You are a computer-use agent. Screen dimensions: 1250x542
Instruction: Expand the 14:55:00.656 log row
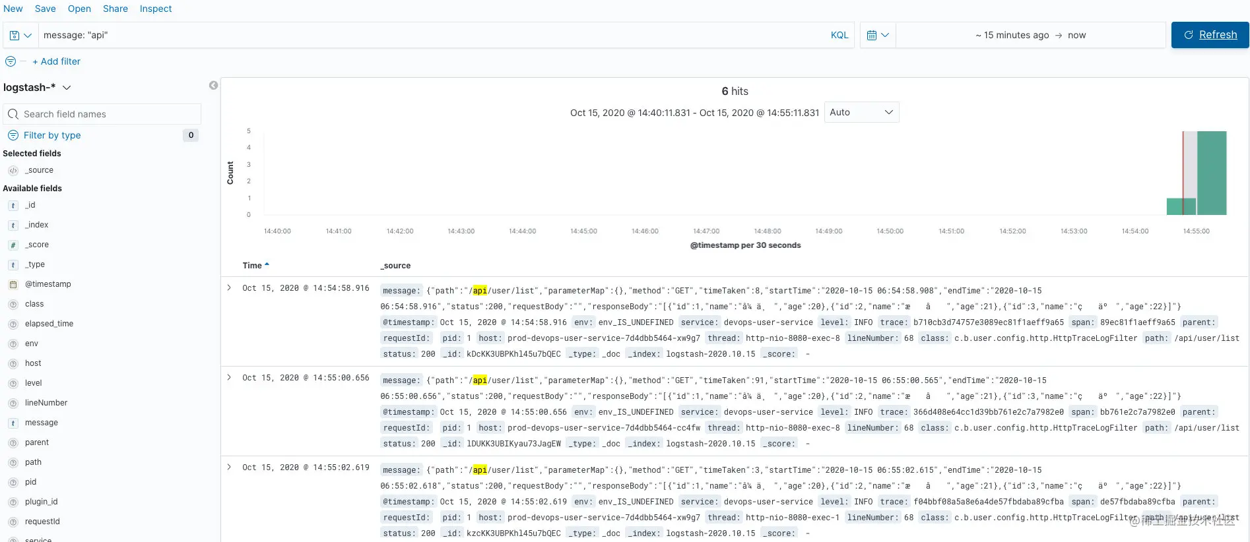(x=229, y=378)
